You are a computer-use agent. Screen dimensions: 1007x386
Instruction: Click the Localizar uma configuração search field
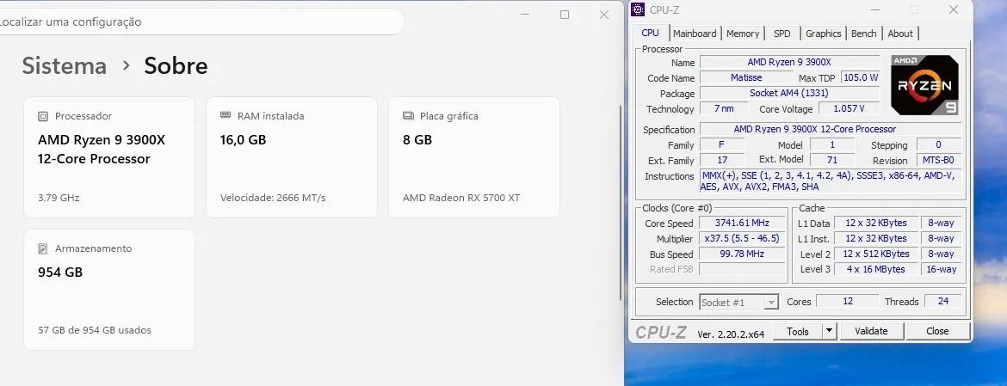click(x=199, y=21)
